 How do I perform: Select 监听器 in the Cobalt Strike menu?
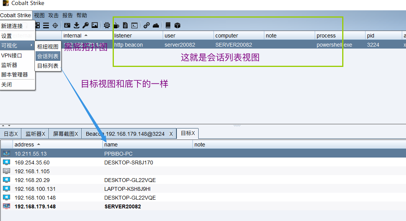17,65
